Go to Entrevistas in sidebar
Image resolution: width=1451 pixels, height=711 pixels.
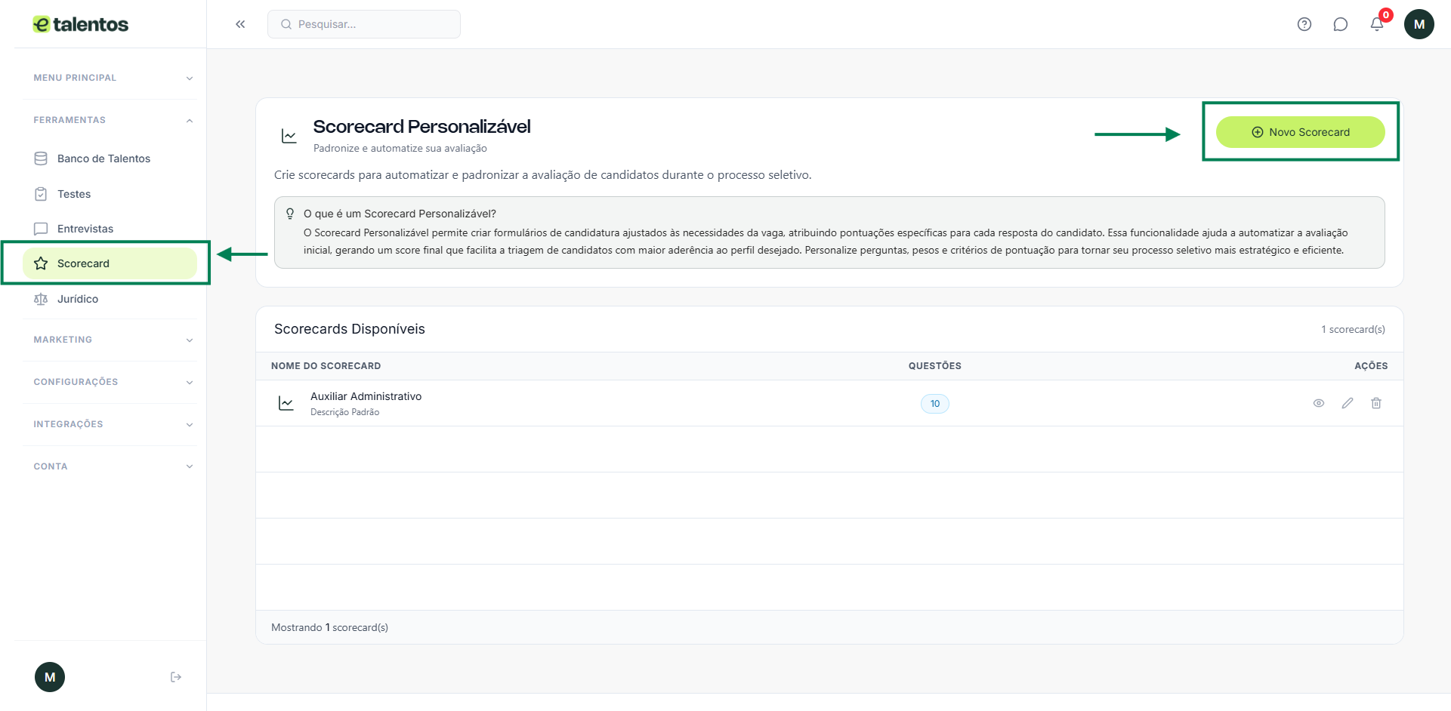click(x=85, y=229)
